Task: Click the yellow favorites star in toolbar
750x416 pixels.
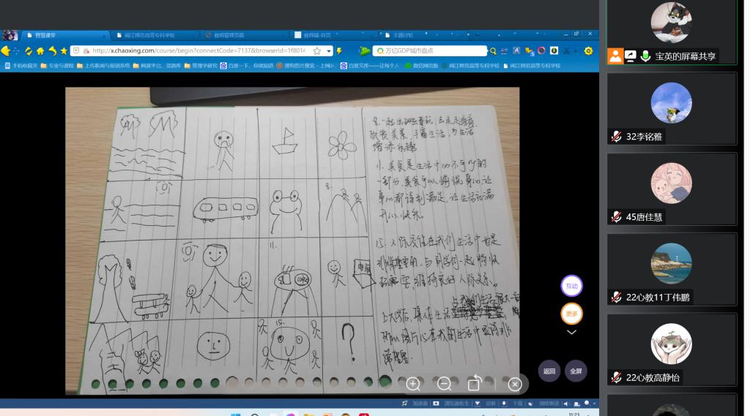Action: click(64, 50)
